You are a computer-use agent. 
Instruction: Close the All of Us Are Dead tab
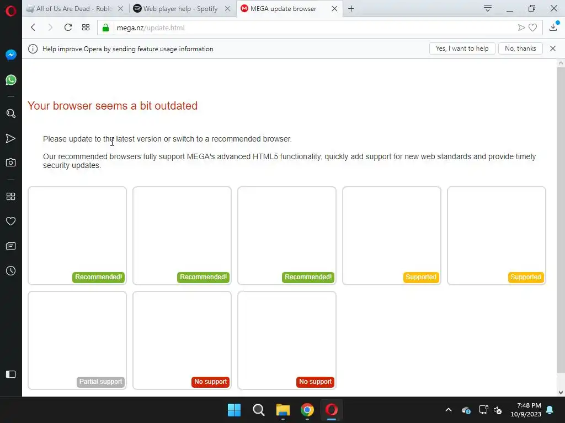[x=121, y=9]
